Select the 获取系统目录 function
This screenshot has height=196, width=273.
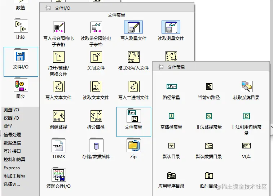(x=247, y=86)
